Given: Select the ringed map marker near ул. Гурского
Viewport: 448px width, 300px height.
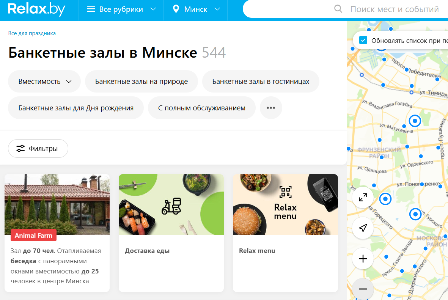Looking at the screenshot, I should [415, 214].
